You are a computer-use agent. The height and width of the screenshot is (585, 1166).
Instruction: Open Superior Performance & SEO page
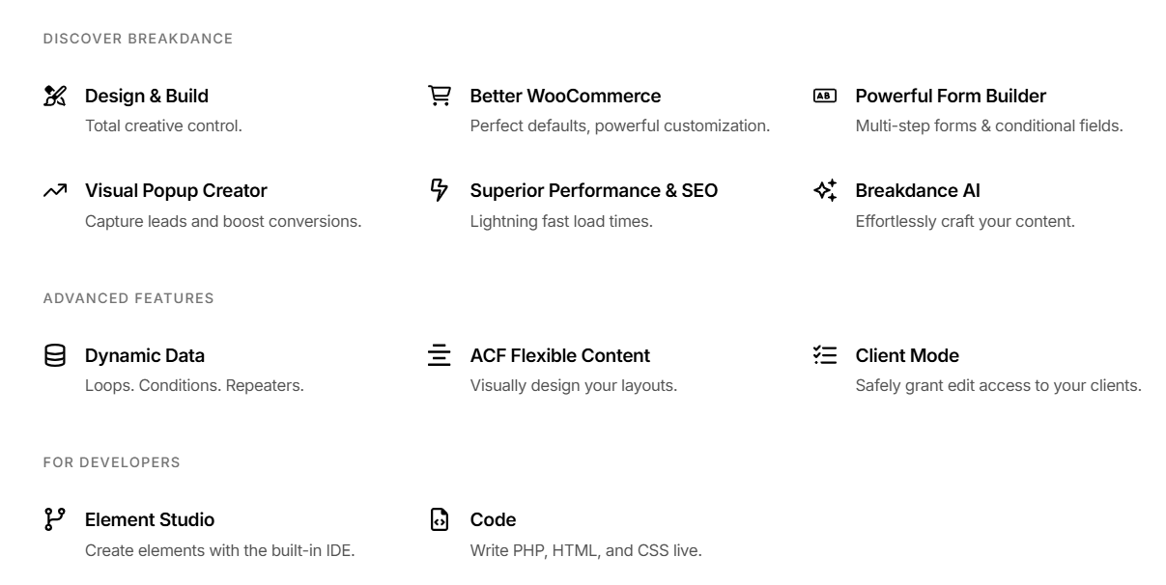tap(593, 190)
